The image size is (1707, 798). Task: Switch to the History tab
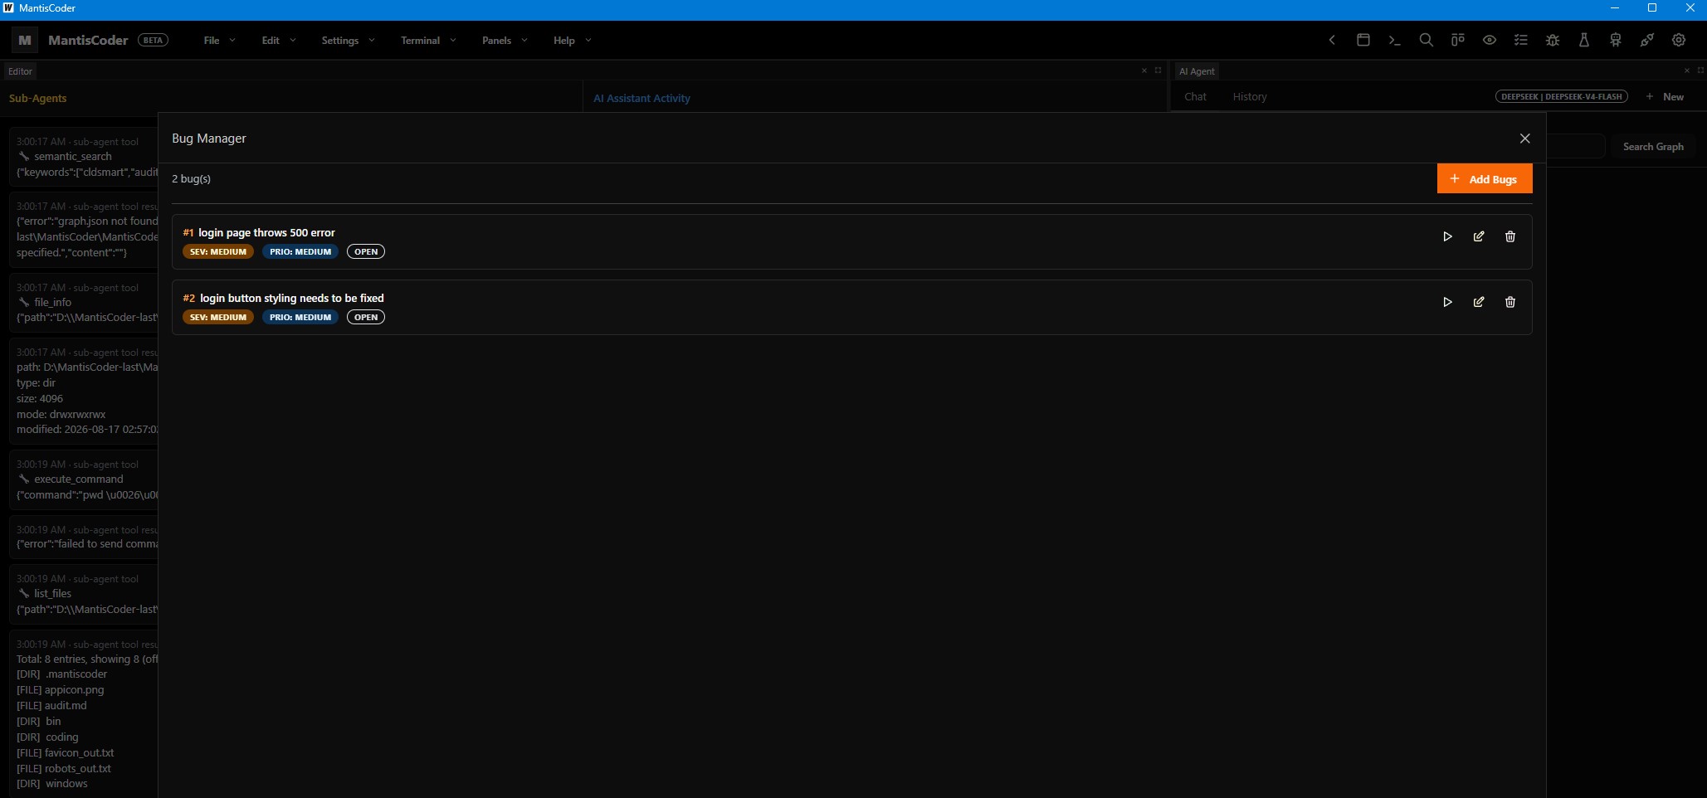1249,97
